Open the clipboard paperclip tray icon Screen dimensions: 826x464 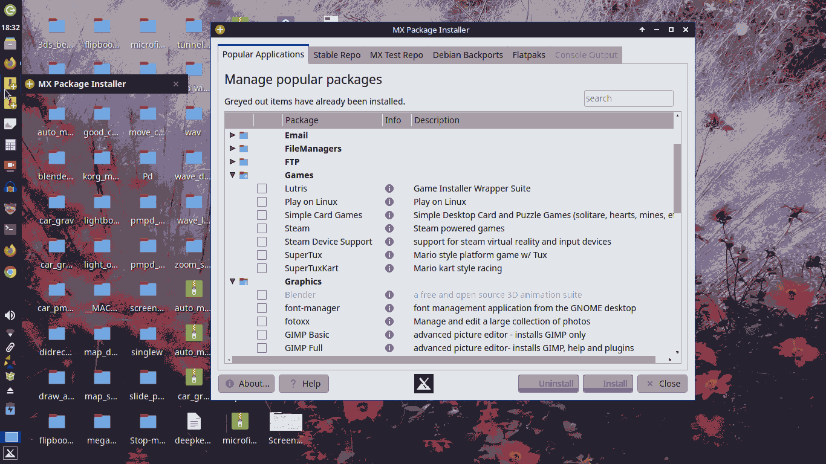click(10, 348)
